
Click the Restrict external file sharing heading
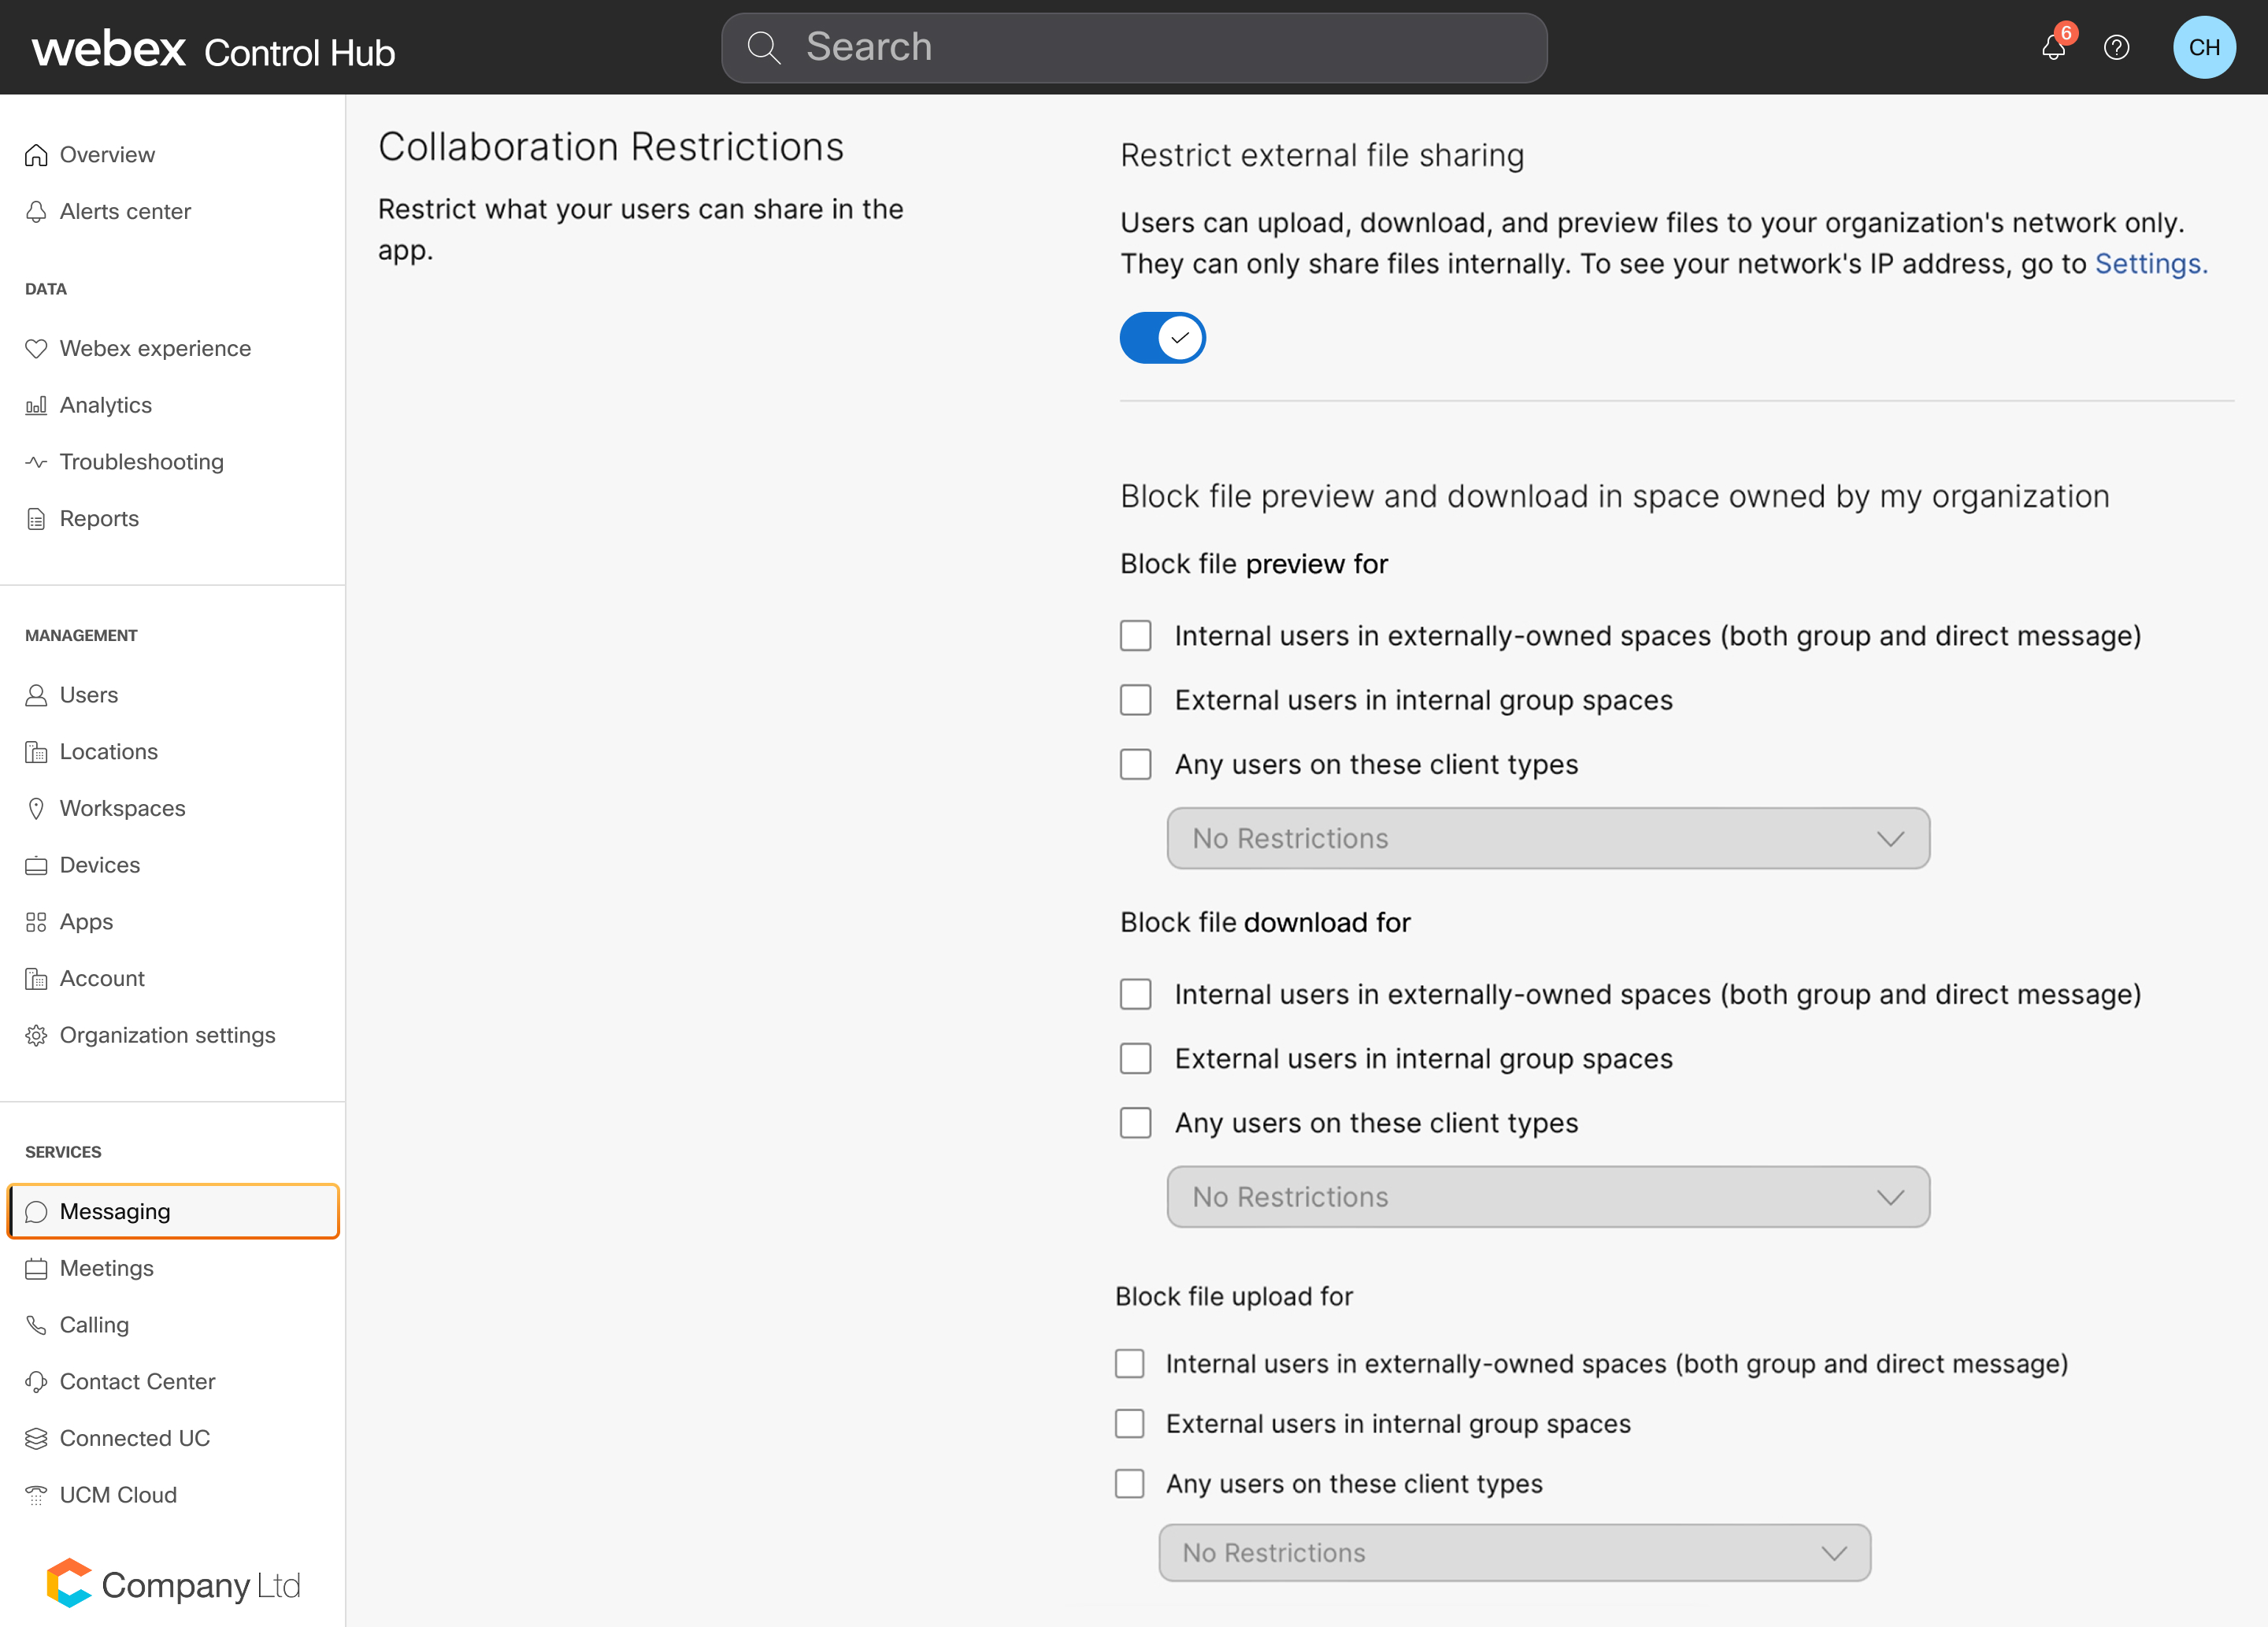click(x=1322, y=156)
